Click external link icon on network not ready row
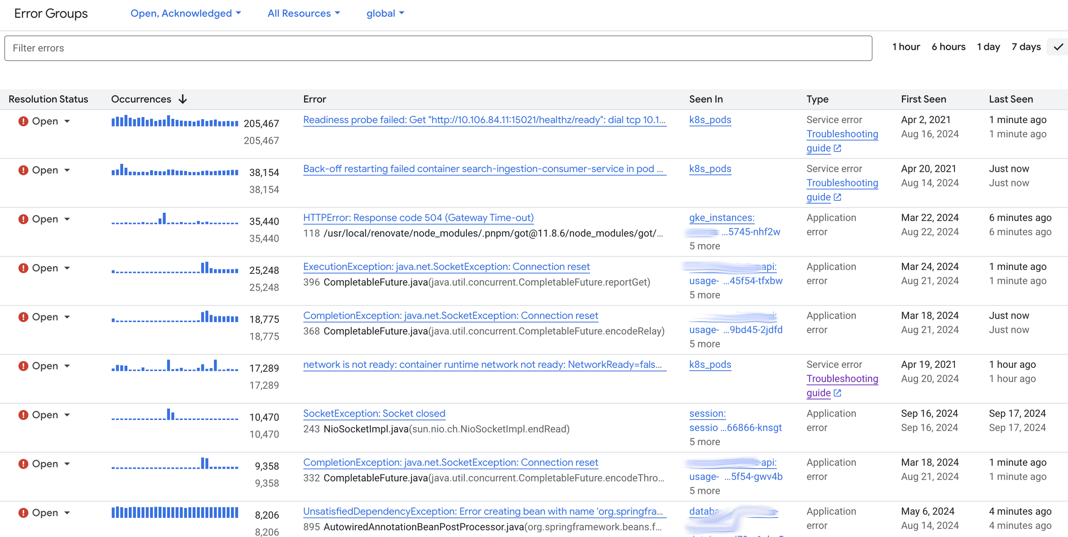The width and height of the screenshot is (1068, 537). 837,393
